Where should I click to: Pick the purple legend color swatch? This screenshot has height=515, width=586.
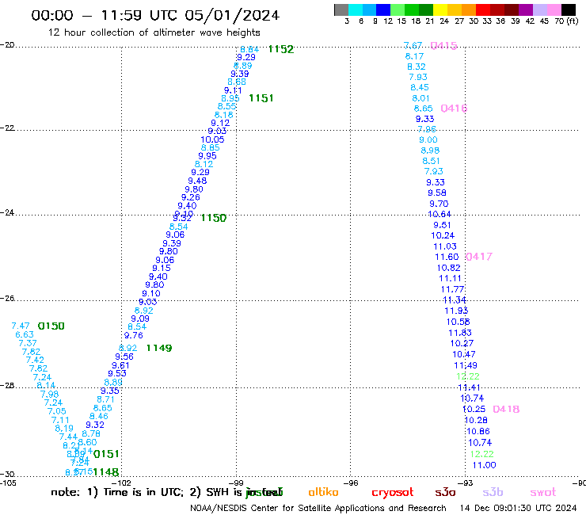click(x=526, y=10)
